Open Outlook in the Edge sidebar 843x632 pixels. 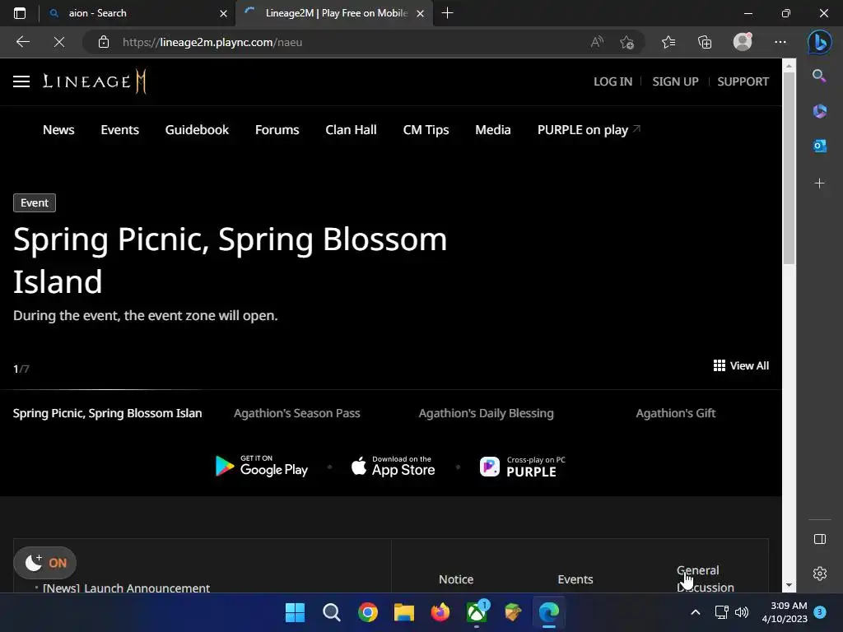coord(819,146)
